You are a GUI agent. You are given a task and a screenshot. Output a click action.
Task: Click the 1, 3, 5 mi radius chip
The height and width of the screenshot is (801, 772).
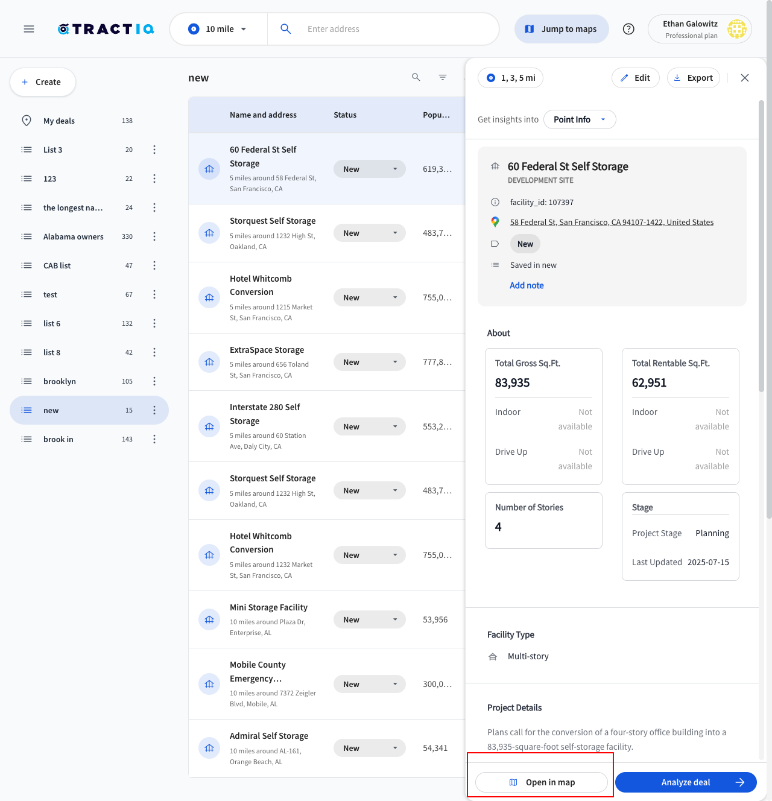(x=511, y=78)
